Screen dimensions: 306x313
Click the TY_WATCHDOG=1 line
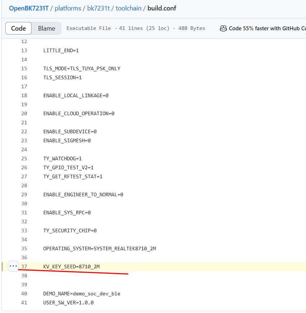click(62, 158)
